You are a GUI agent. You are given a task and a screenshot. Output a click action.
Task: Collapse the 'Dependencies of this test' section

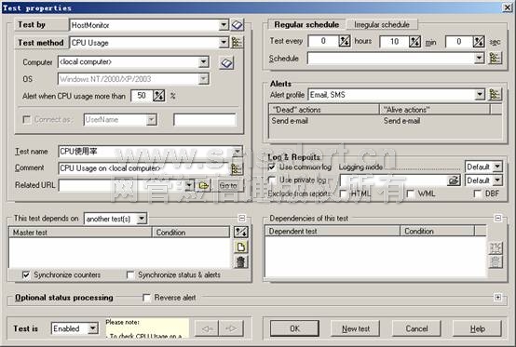498,219
